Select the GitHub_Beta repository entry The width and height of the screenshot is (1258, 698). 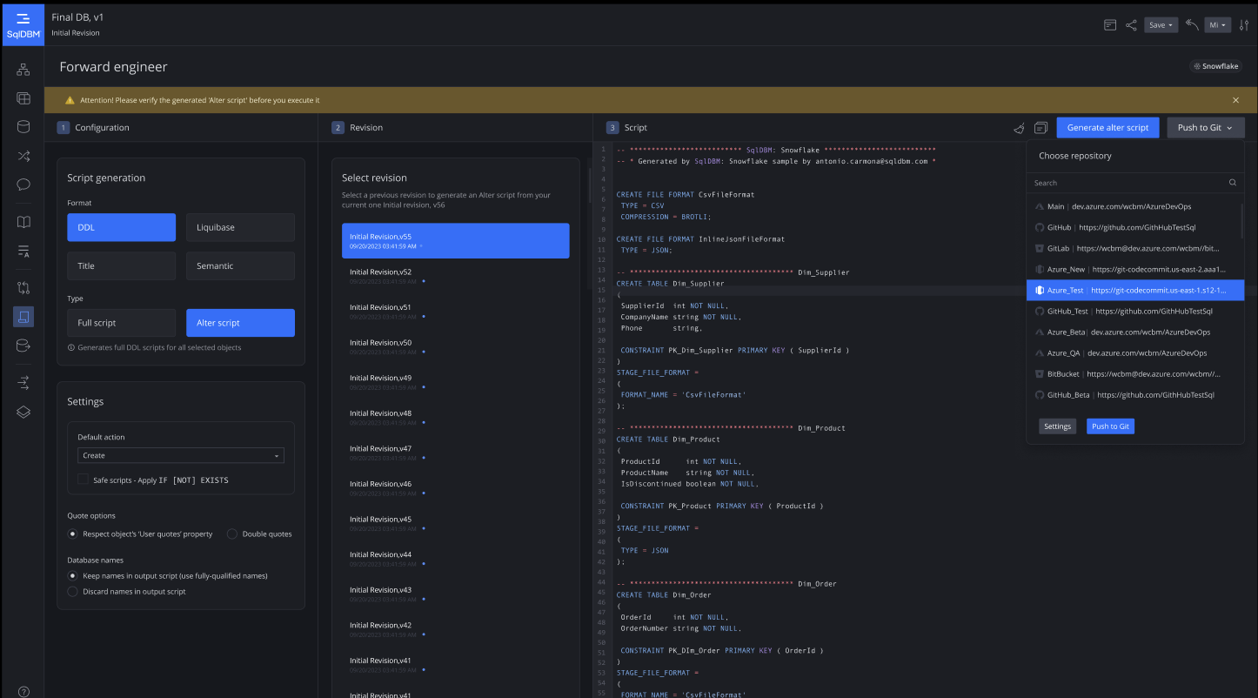1135,394
